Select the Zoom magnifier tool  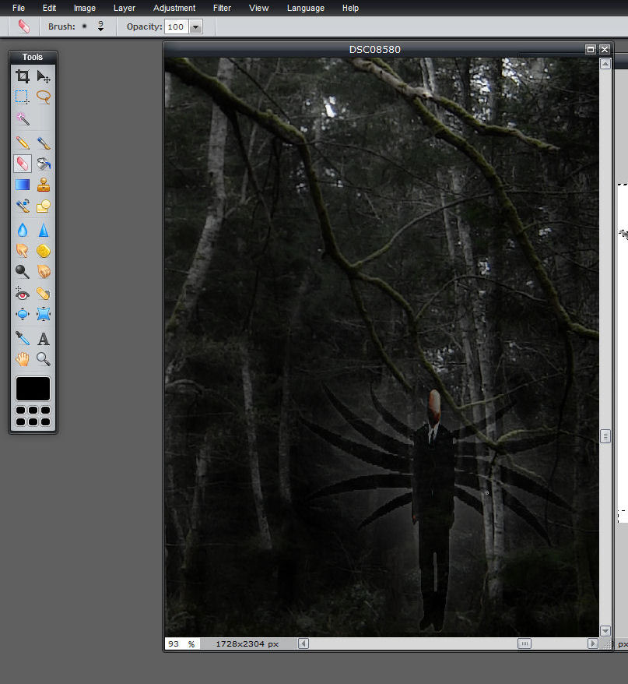[43, 359]
